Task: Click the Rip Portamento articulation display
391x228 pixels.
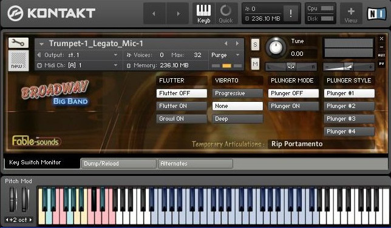Action: pyautogui.click(x=321, y=144)
